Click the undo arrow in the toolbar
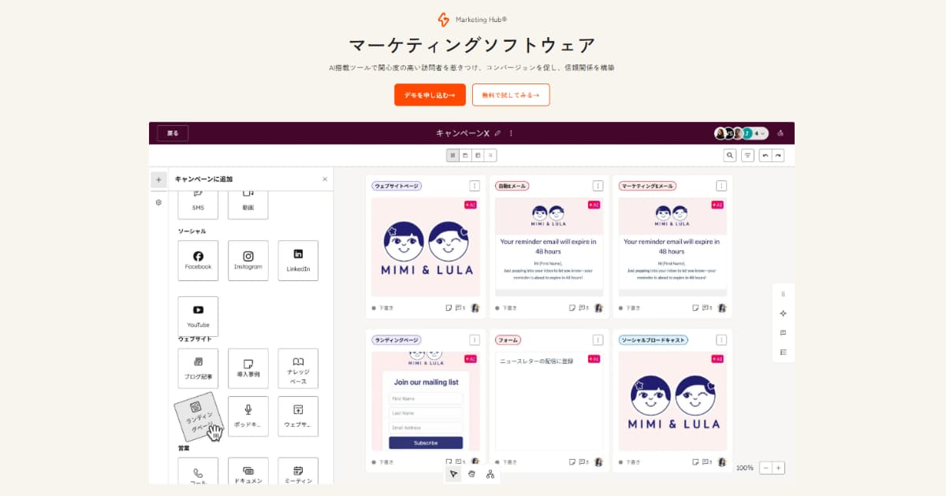The height and width of the screenshot is (496, 946). point(765,156)
